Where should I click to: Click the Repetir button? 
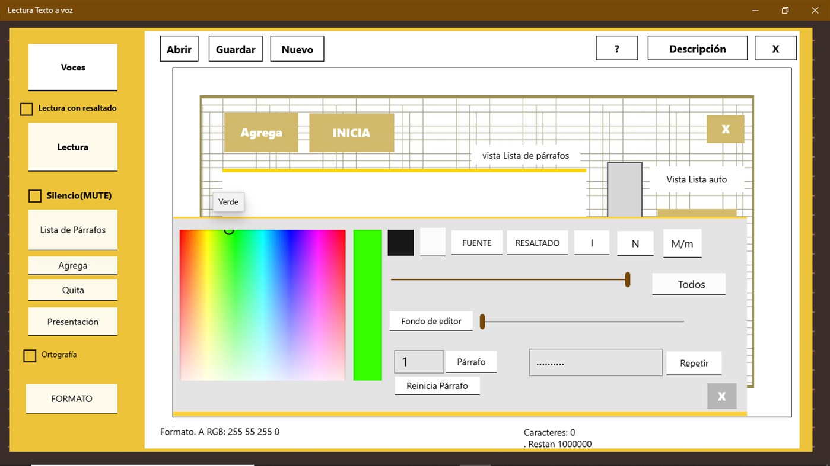pyautogui.click(x=694, y=363)
